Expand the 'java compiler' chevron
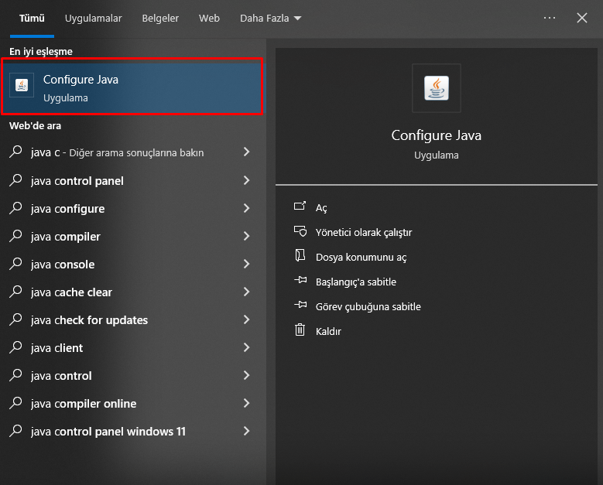The height and width of the screenshot is (485, 603). pyautogui.click(x=246, y=236)
